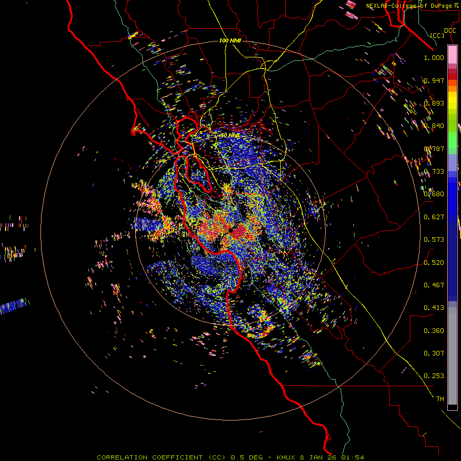Viewport: 461px width, 461px height.
Task: Select the 0.893 scale value
Action: [x=434, y=103]
